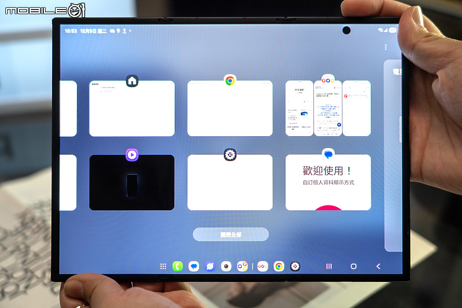The height and width of the screenshot is (308, 462).
Task: Select the right pane of the three-app split card
Action: click(357, 108)
